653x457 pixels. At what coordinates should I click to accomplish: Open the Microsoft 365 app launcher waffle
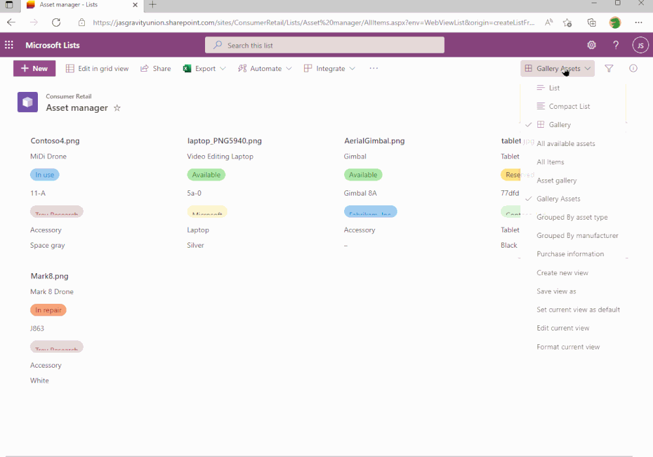tap(9, 45)
